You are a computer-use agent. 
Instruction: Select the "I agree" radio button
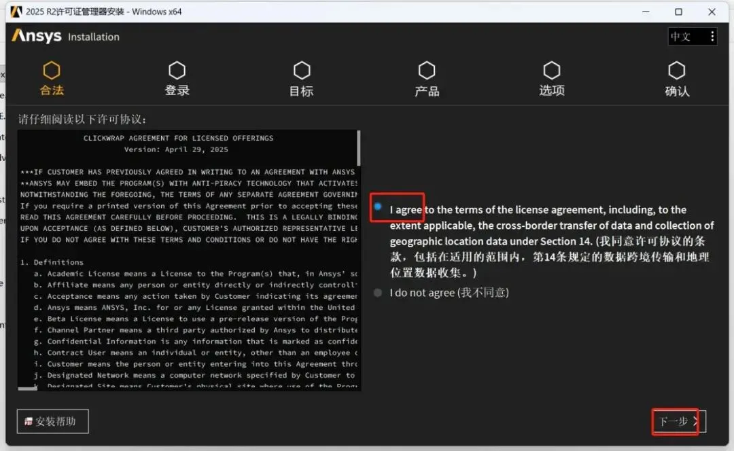coord(378,206)
